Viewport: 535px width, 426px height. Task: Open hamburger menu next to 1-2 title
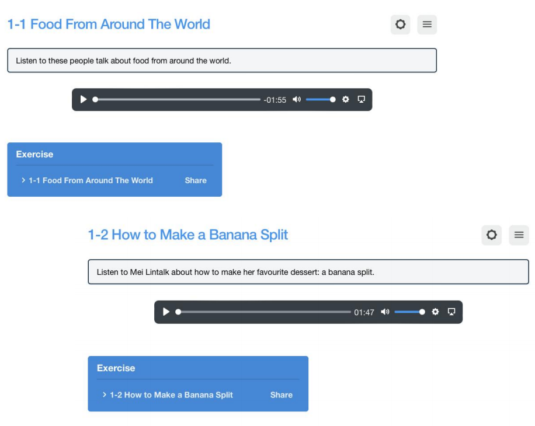coord(519,235)
